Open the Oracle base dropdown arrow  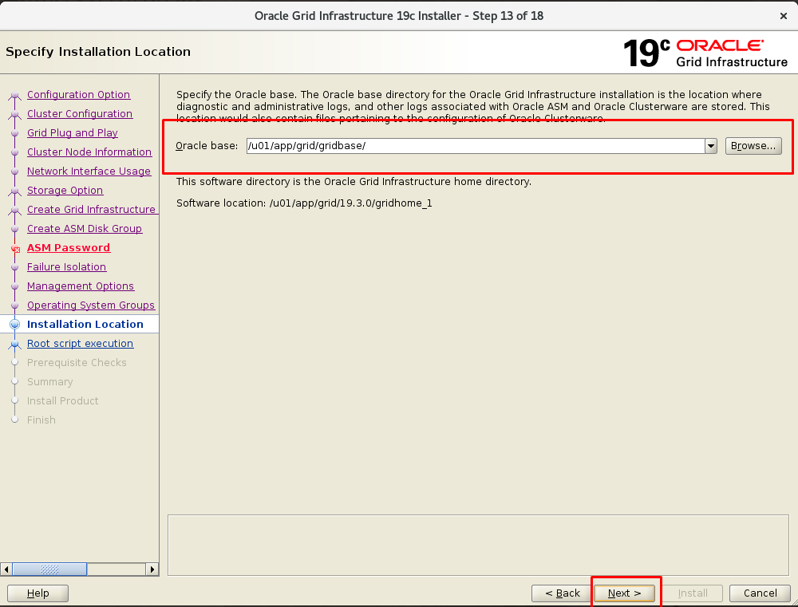tap(710, 146)
